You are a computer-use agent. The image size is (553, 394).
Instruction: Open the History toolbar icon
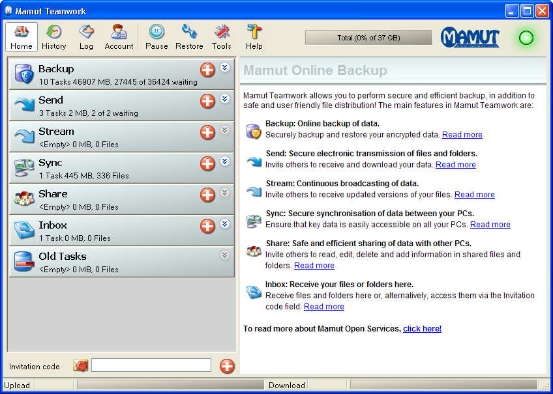point(53,37)
